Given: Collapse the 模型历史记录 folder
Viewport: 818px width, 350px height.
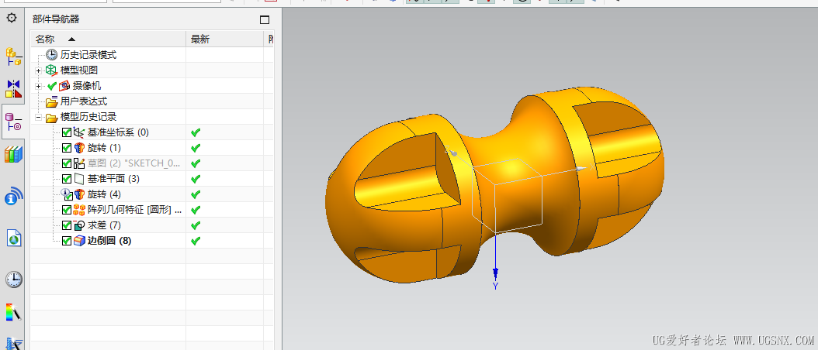Looking at the screenshot, I should [38, 117].
